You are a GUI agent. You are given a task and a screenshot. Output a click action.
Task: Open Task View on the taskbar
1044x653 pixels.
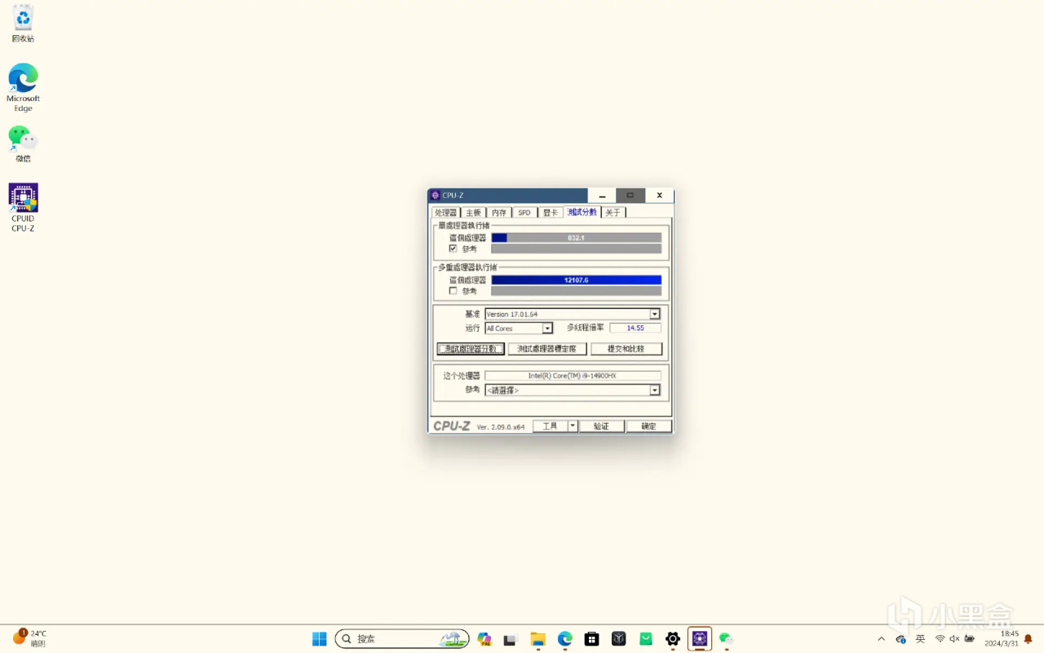(511, 639)
